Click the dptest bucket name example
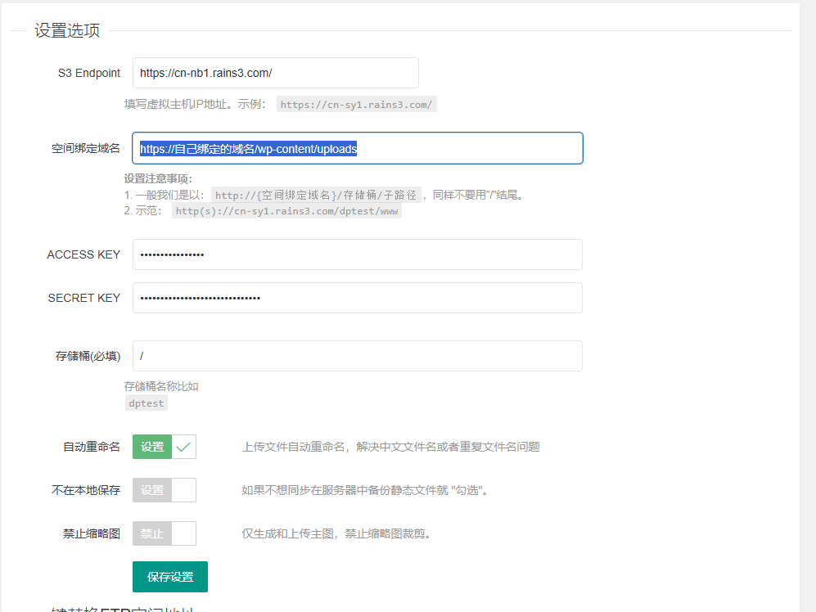This screenshot has height=612, width=816. [x=146, y=403]
